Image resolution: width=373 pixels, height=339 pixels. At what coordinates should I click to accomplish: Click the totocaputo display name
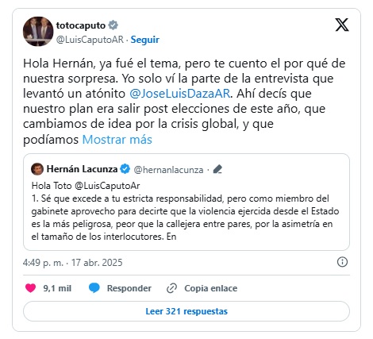click(x=81, y=25)
